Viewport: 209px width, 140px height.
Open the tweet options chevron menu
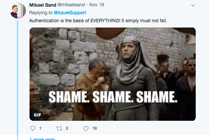click(x=193, y=5)
